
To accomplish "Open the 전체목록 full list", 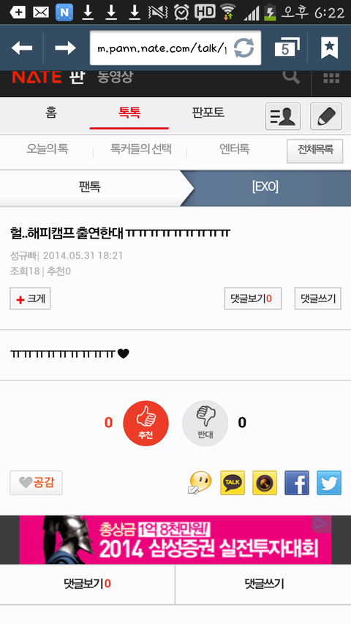I will 314,151.
